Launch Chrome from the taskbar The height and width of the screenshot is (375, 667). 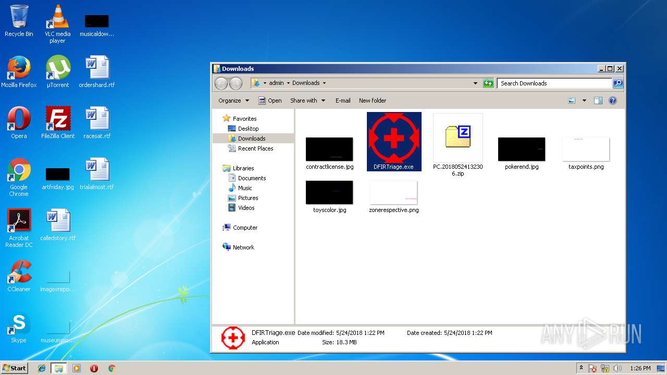[112, 368]
